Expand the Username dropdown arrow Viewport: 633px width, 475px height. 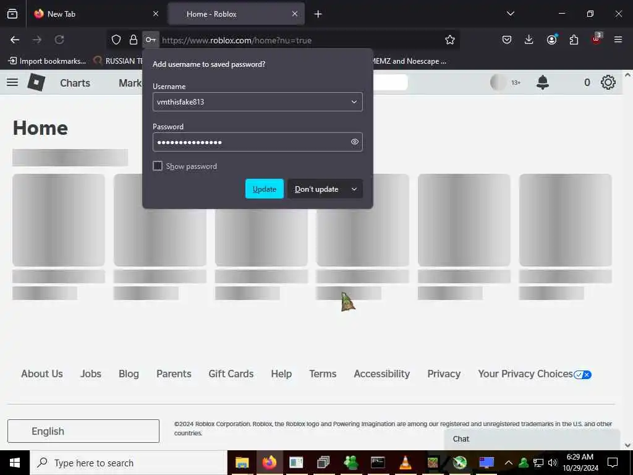pyautogui.click(x=354, y=102)
